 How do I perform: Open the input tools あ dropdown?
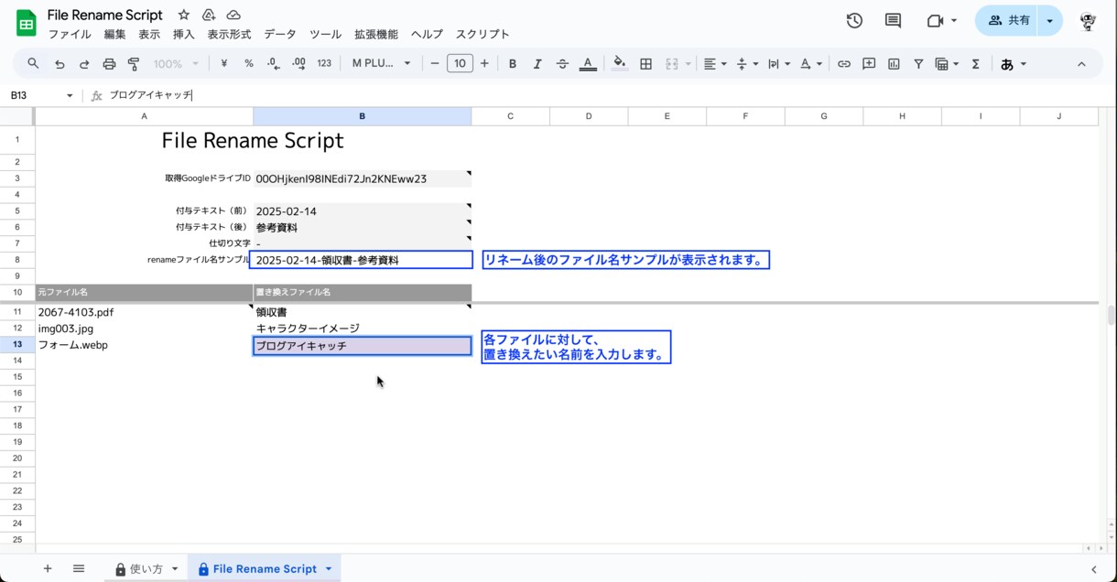(1014, 63)
